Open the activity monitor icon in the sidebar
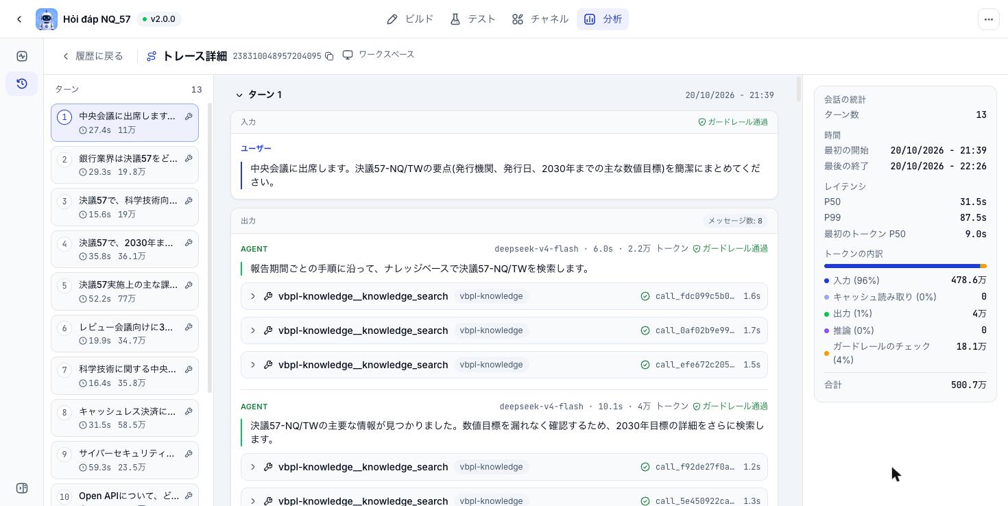 tap(22, 56)
